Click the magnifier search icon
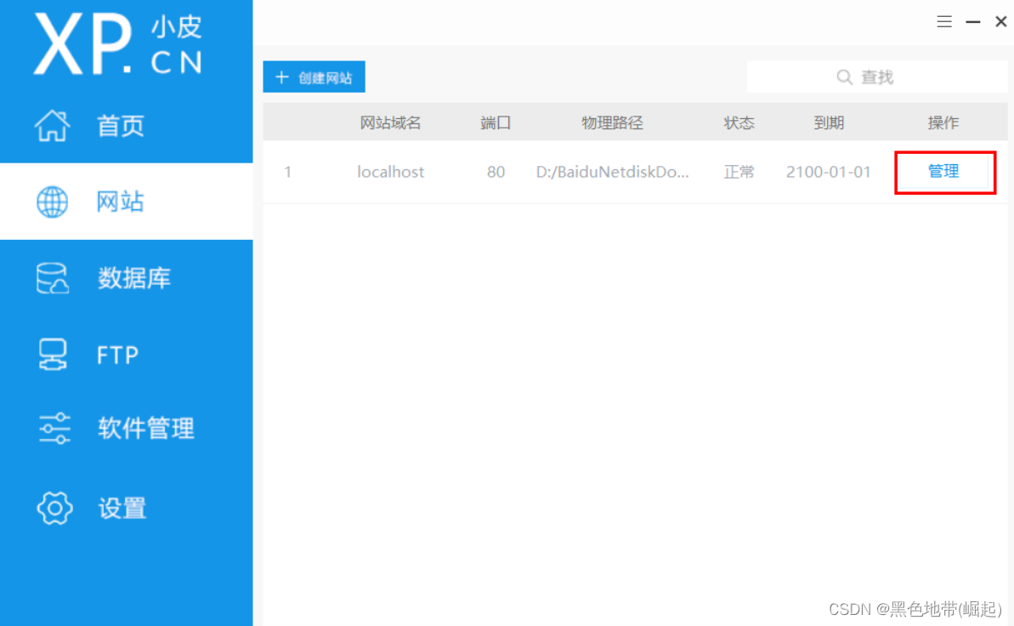1014x626 pixels. pos(844,77)
